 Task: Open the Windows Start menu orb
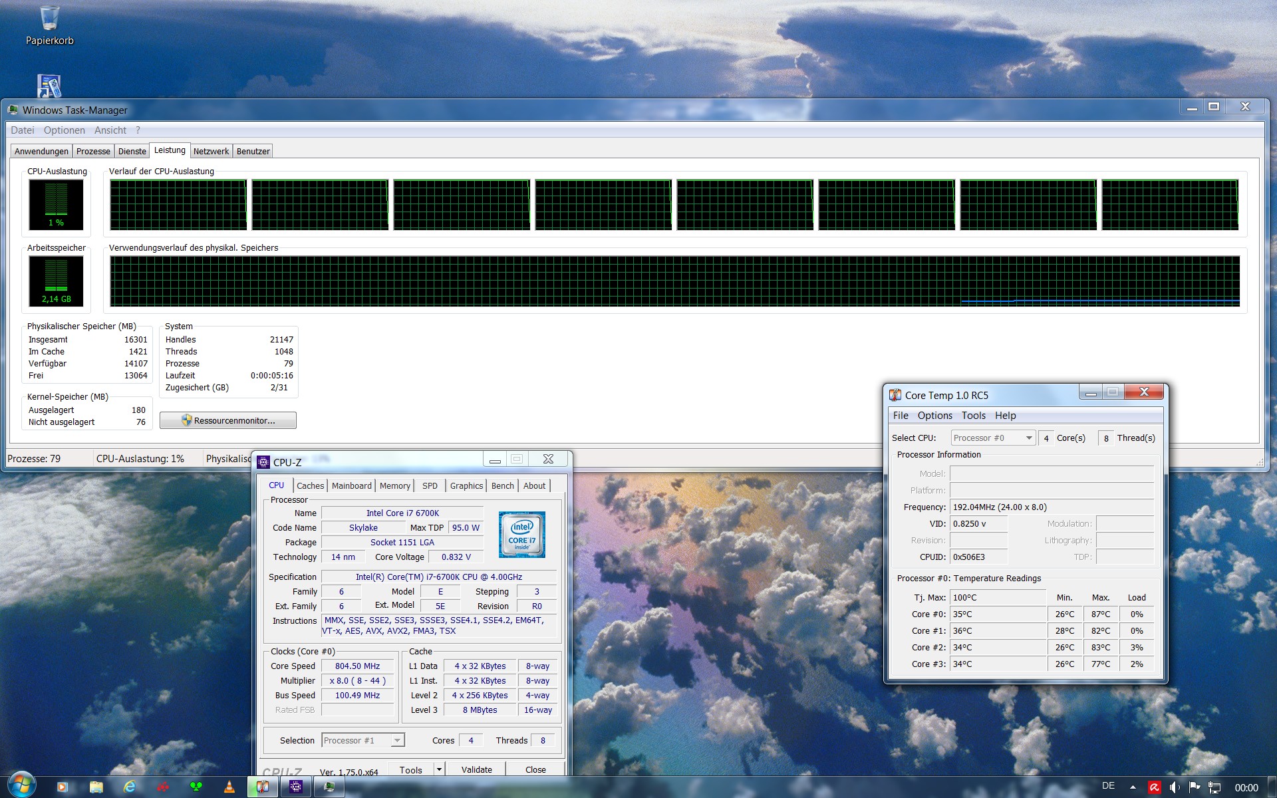[x=21, y=785]
